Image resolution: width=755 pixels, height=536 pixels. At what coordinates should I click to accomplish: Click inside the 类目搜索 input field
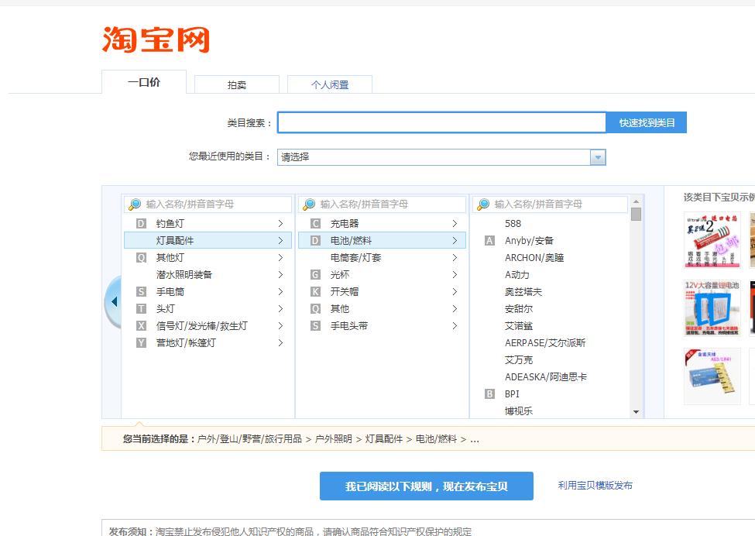click(441, 122)
